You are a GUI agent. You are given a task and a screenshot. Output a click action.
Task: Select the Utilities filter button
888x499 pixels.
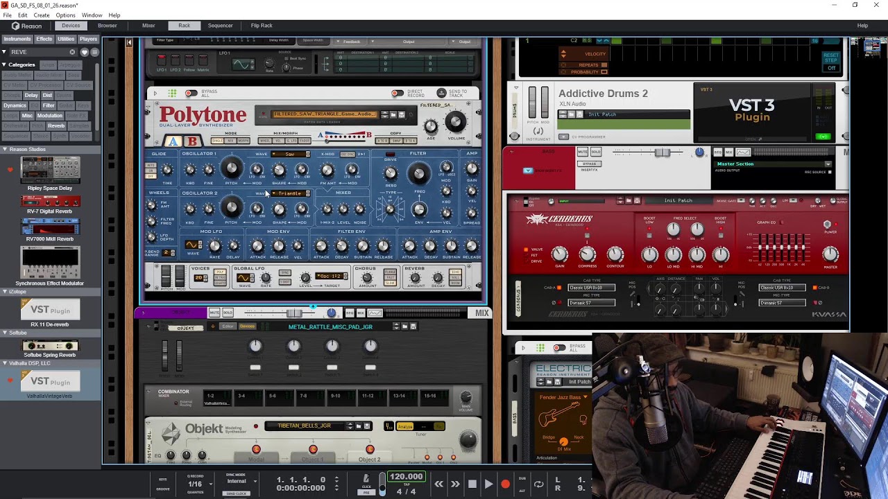pos(66,39)
